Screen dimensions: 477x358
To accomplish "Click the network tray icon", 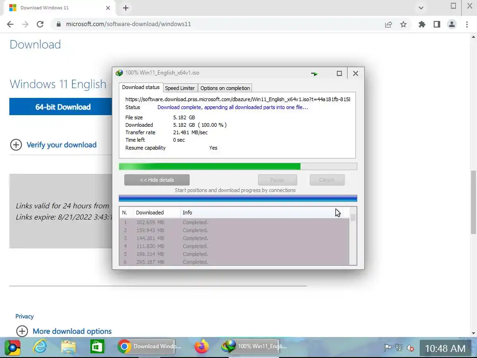I will tap(399, 347).
